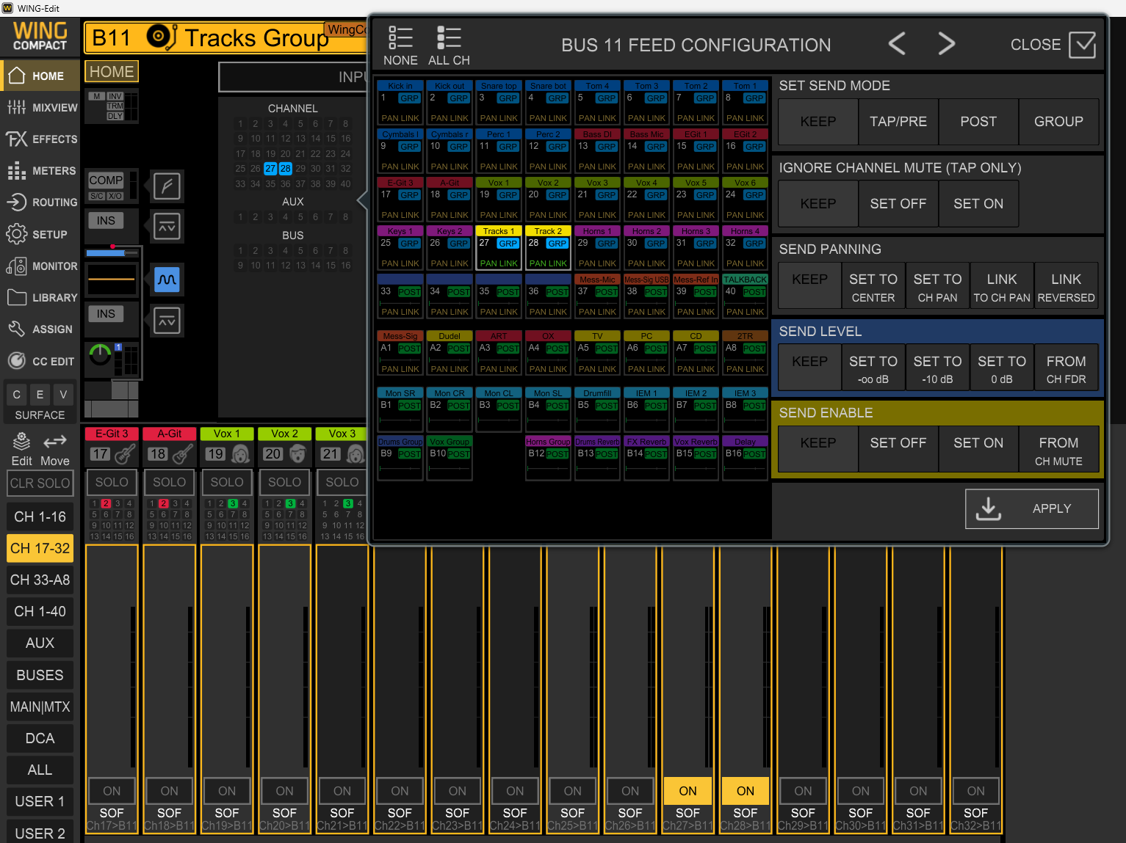Switch to CH 33-A8 layer tab
The width and height of the screenshot is (1126, 843).
pos(40,580)
